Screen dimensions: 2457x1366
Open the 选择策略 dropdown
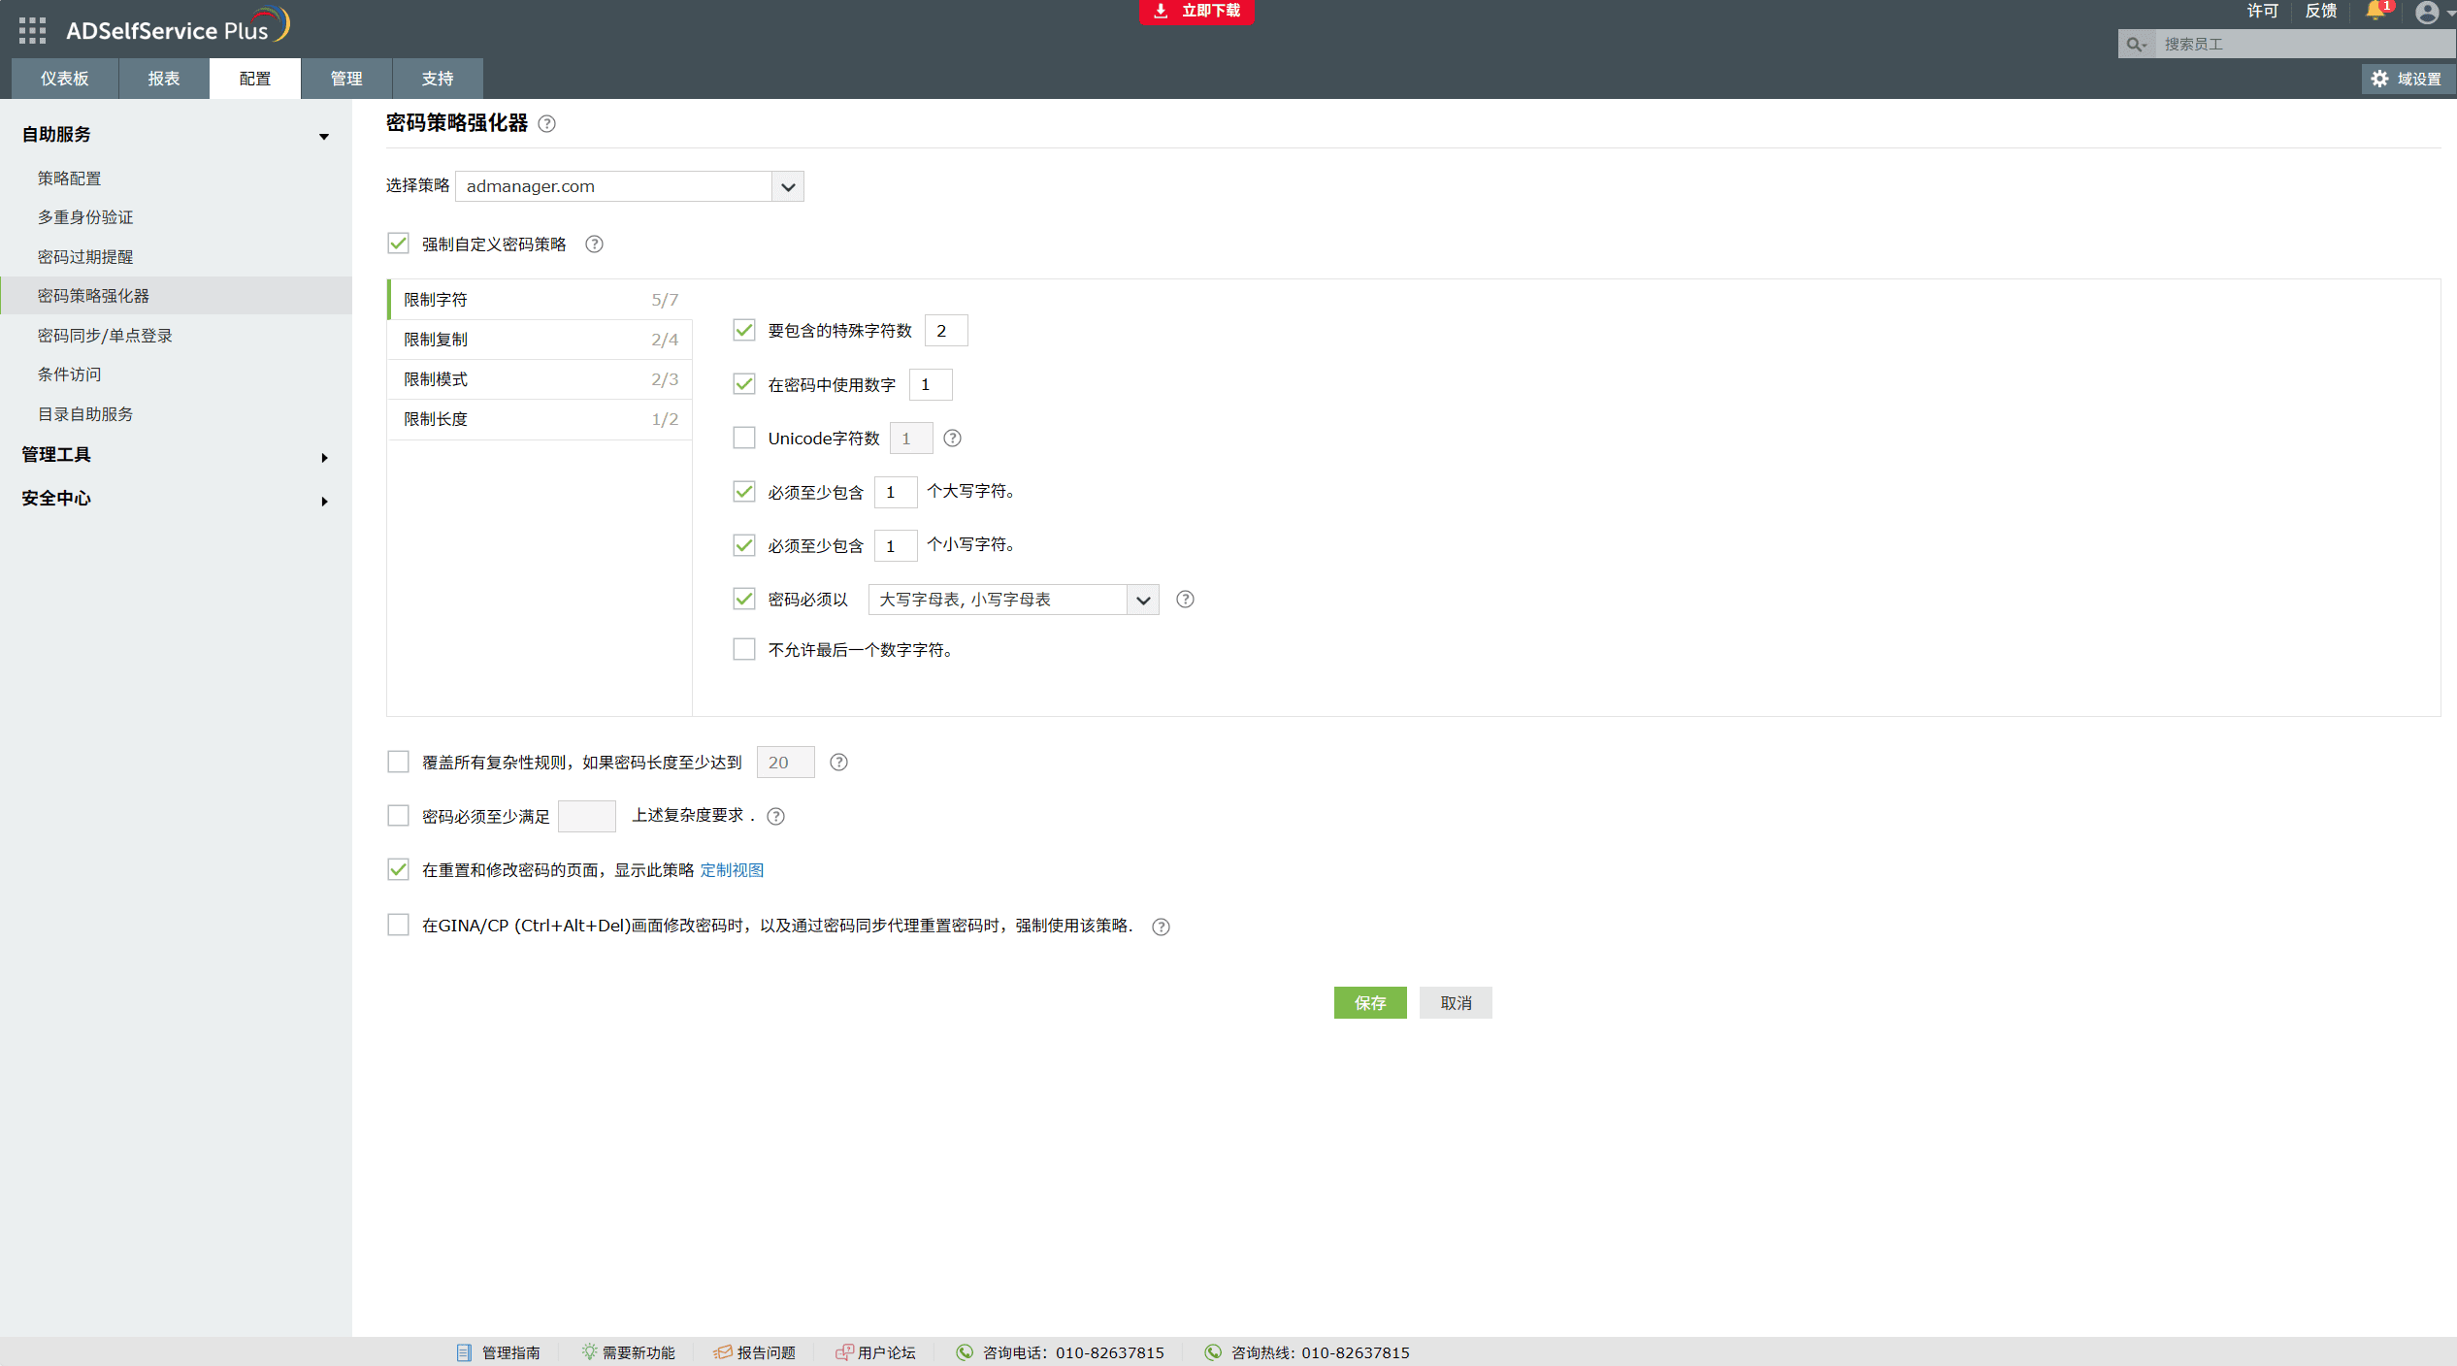click(x=787, y=186)
